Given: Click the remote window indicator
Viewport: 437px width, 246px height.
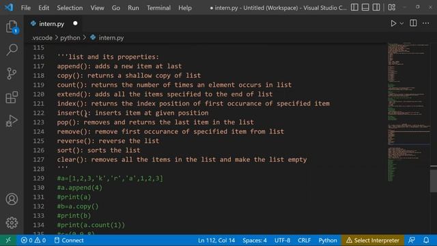Looking at the screenshot, I should [8, 240].
